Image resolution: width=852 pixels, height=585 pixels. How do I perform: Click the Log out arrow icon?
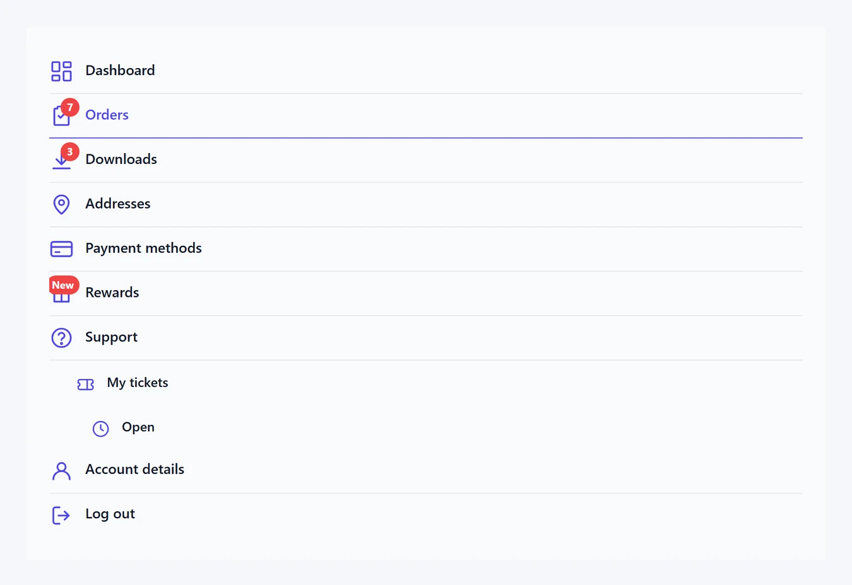pos(61,515)
